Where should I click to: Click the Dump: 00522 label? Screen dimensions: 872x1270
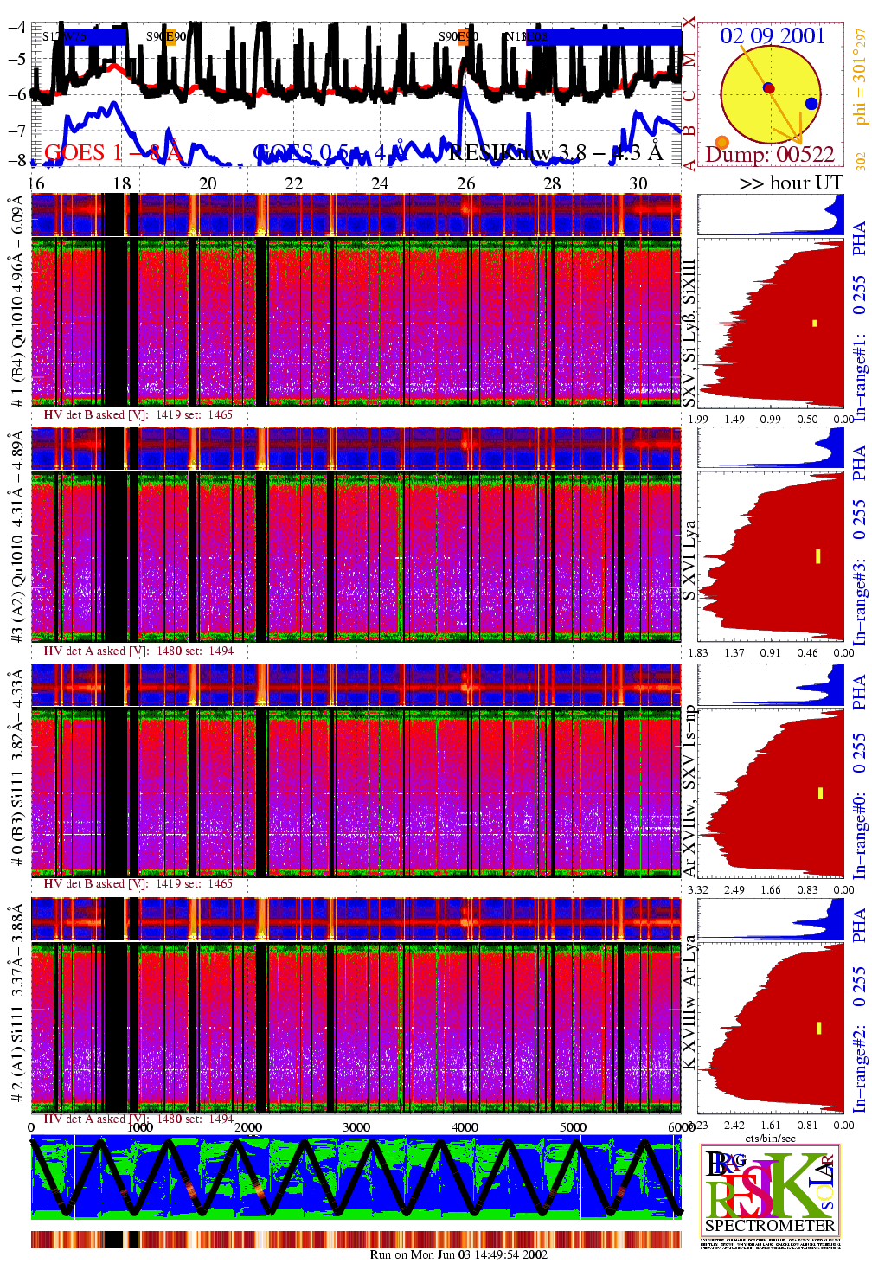point(770,155)
